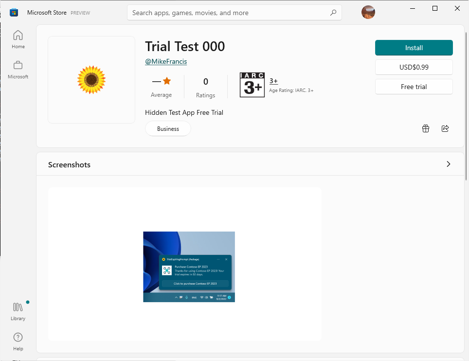Open the Library in the sidebar

pyautogui.click(x=18, y=311)
